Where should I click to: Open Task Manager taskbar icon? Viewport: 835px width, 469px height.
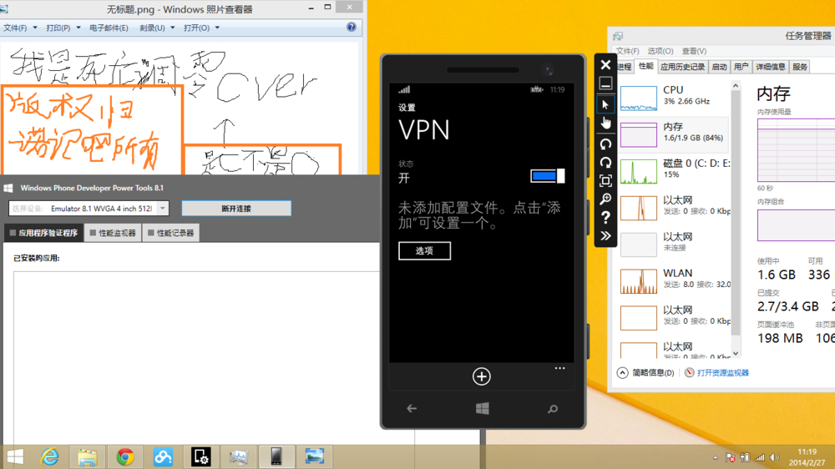point(239,456)
